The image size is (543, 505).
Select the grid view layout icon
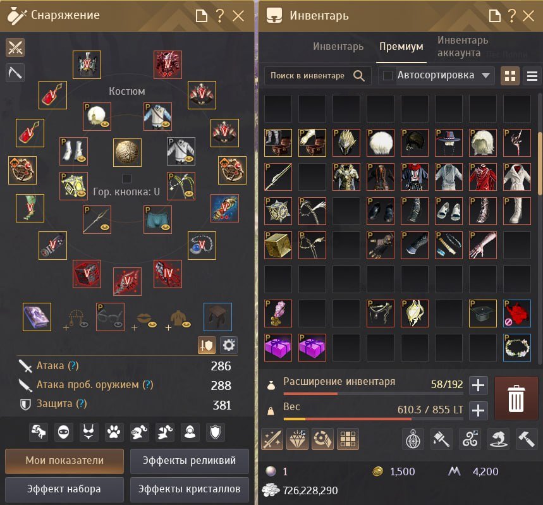pos(510,75)
